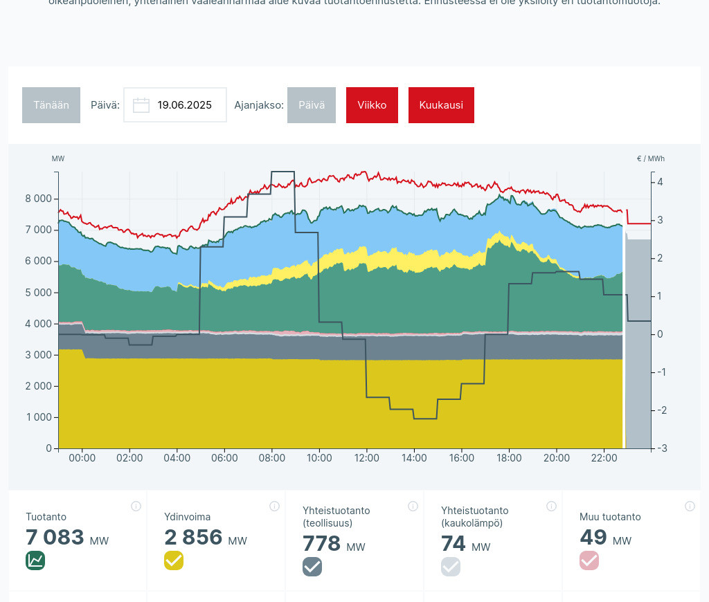Show info for Yhteistuotanto (teollisuus)
Image resolution: width=709 pixels, height=602 pixels.
click(413, 506)
